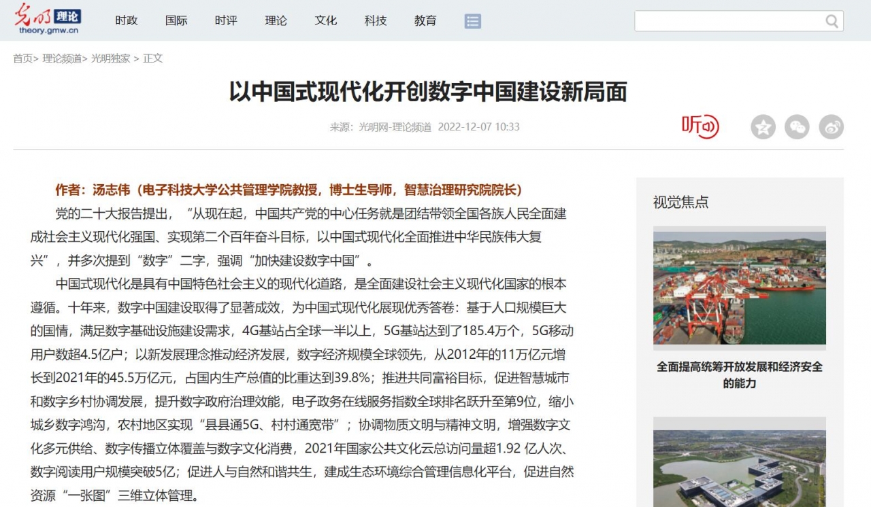Click the red 听 listen audio icon
871x507 pixels.
coord(698,126)
